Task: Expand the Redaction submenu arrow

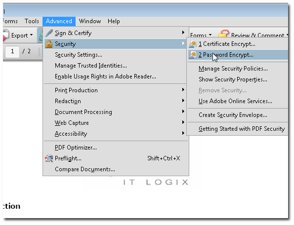Action: click(x=183, y=101)
